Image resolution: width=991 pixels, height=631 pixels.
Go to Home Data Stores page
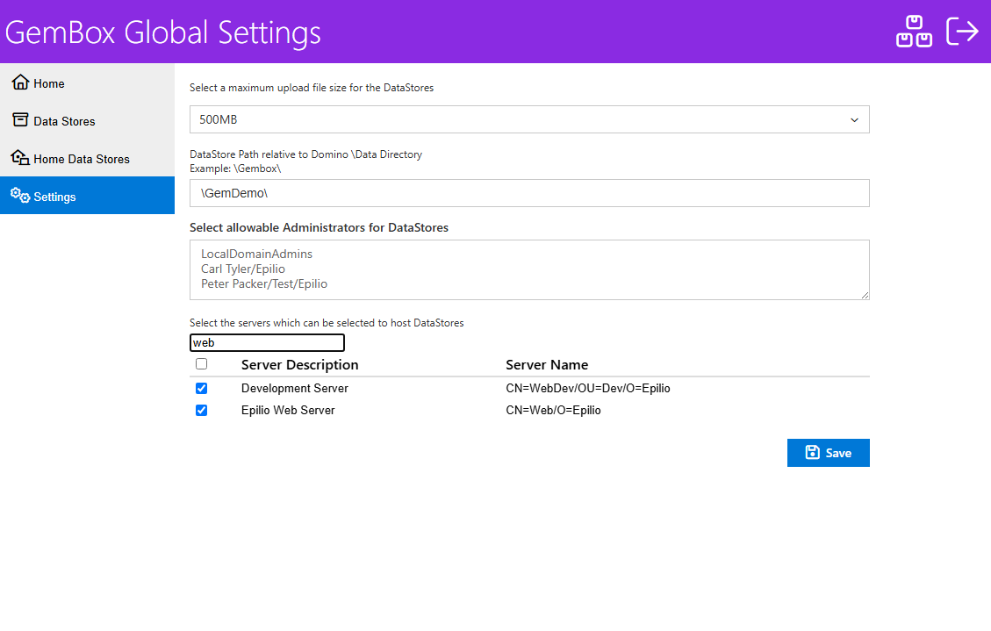pyautogui.click(x=82, y=159)
